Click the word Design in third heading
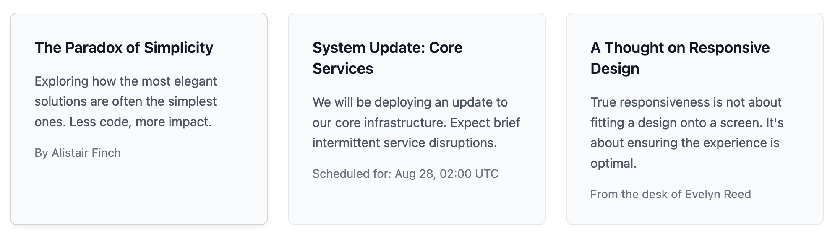The image size is (835, 239). point(615,68)
